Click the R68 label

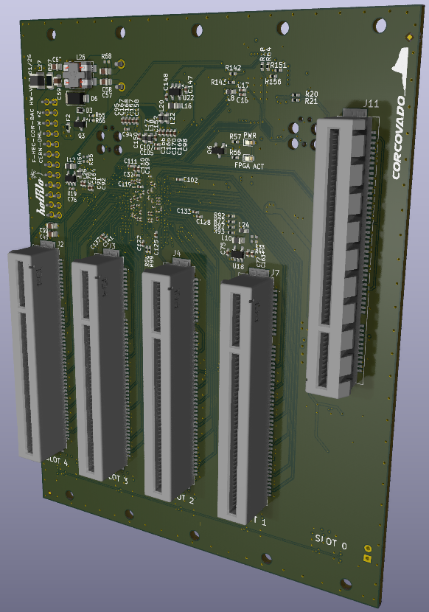[x=106, y=57]
